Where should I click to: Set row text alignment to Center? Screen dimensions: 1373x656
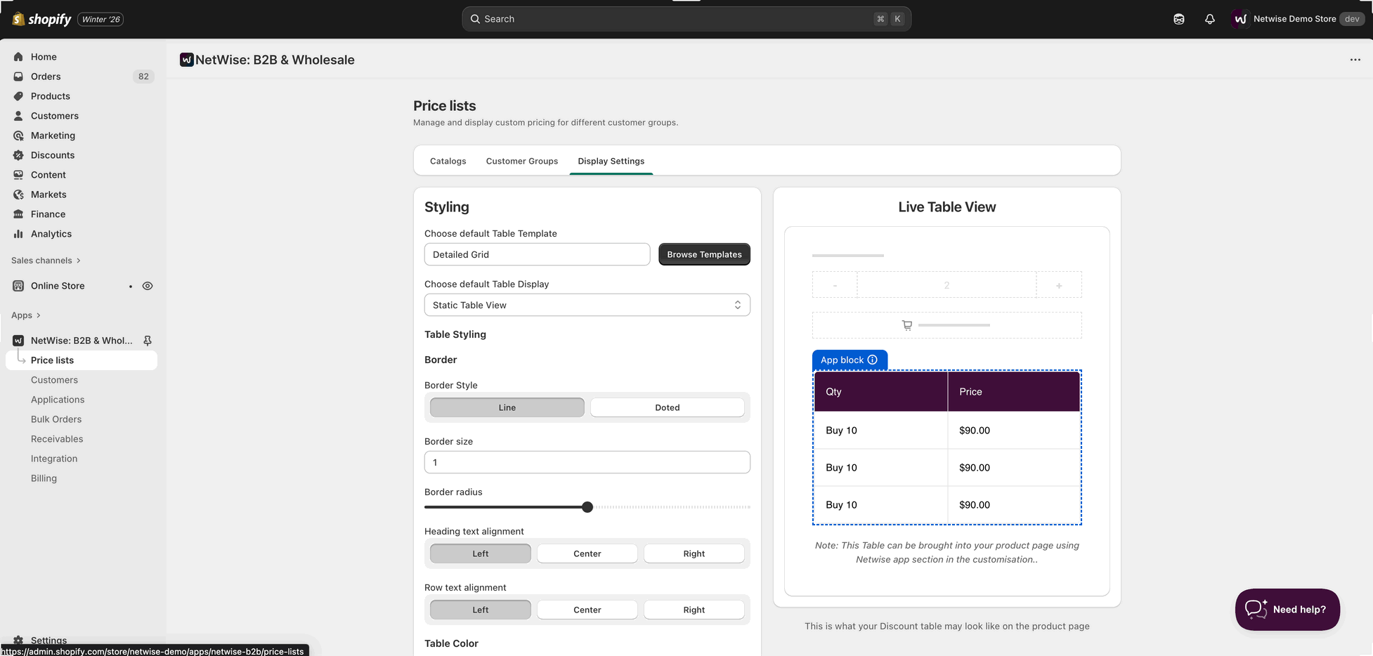[x=587, y=610]
